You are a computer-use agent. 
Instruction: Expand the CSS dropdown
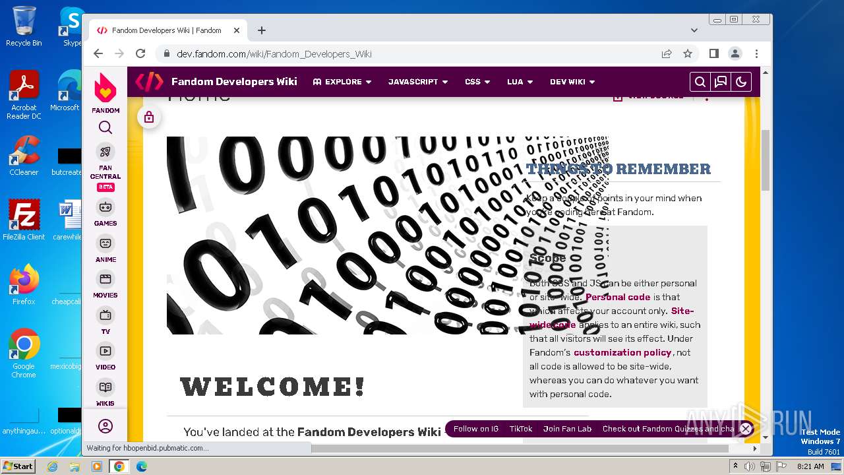pos(477,82)
